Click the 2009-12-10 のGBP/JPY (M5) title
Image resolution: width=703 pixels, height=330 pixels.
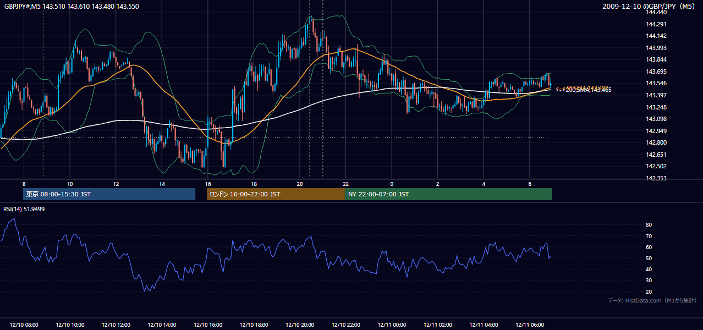(650, 7)
